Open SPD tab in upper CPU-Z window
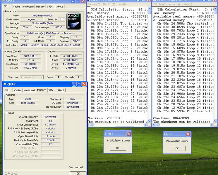 (49, 6)
